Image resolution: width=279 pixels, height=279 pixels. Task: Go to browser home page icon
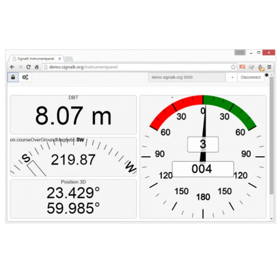(x=37, y=67)
